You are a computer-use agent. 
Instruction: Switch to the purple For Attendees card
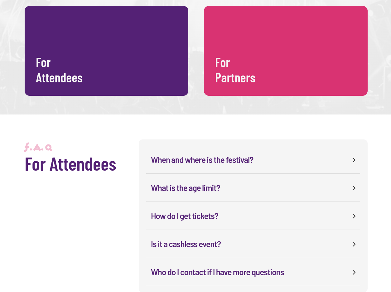pyautogui.click(x=106, y=51)
